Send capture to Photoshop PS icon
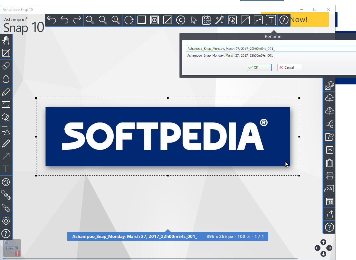The width and height of the screenshot is (356, 260). (x=330, y=150)
